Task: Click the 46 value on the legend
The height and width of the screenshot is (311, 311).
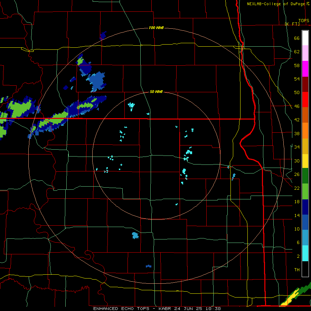Action: [x=297, y=106]
